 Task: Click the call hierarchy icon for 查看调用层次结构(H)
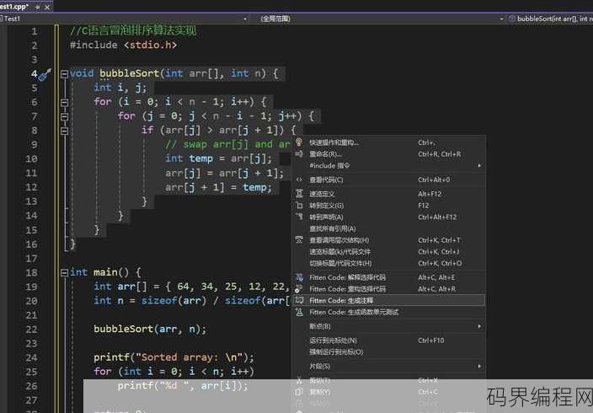point(299,240)
